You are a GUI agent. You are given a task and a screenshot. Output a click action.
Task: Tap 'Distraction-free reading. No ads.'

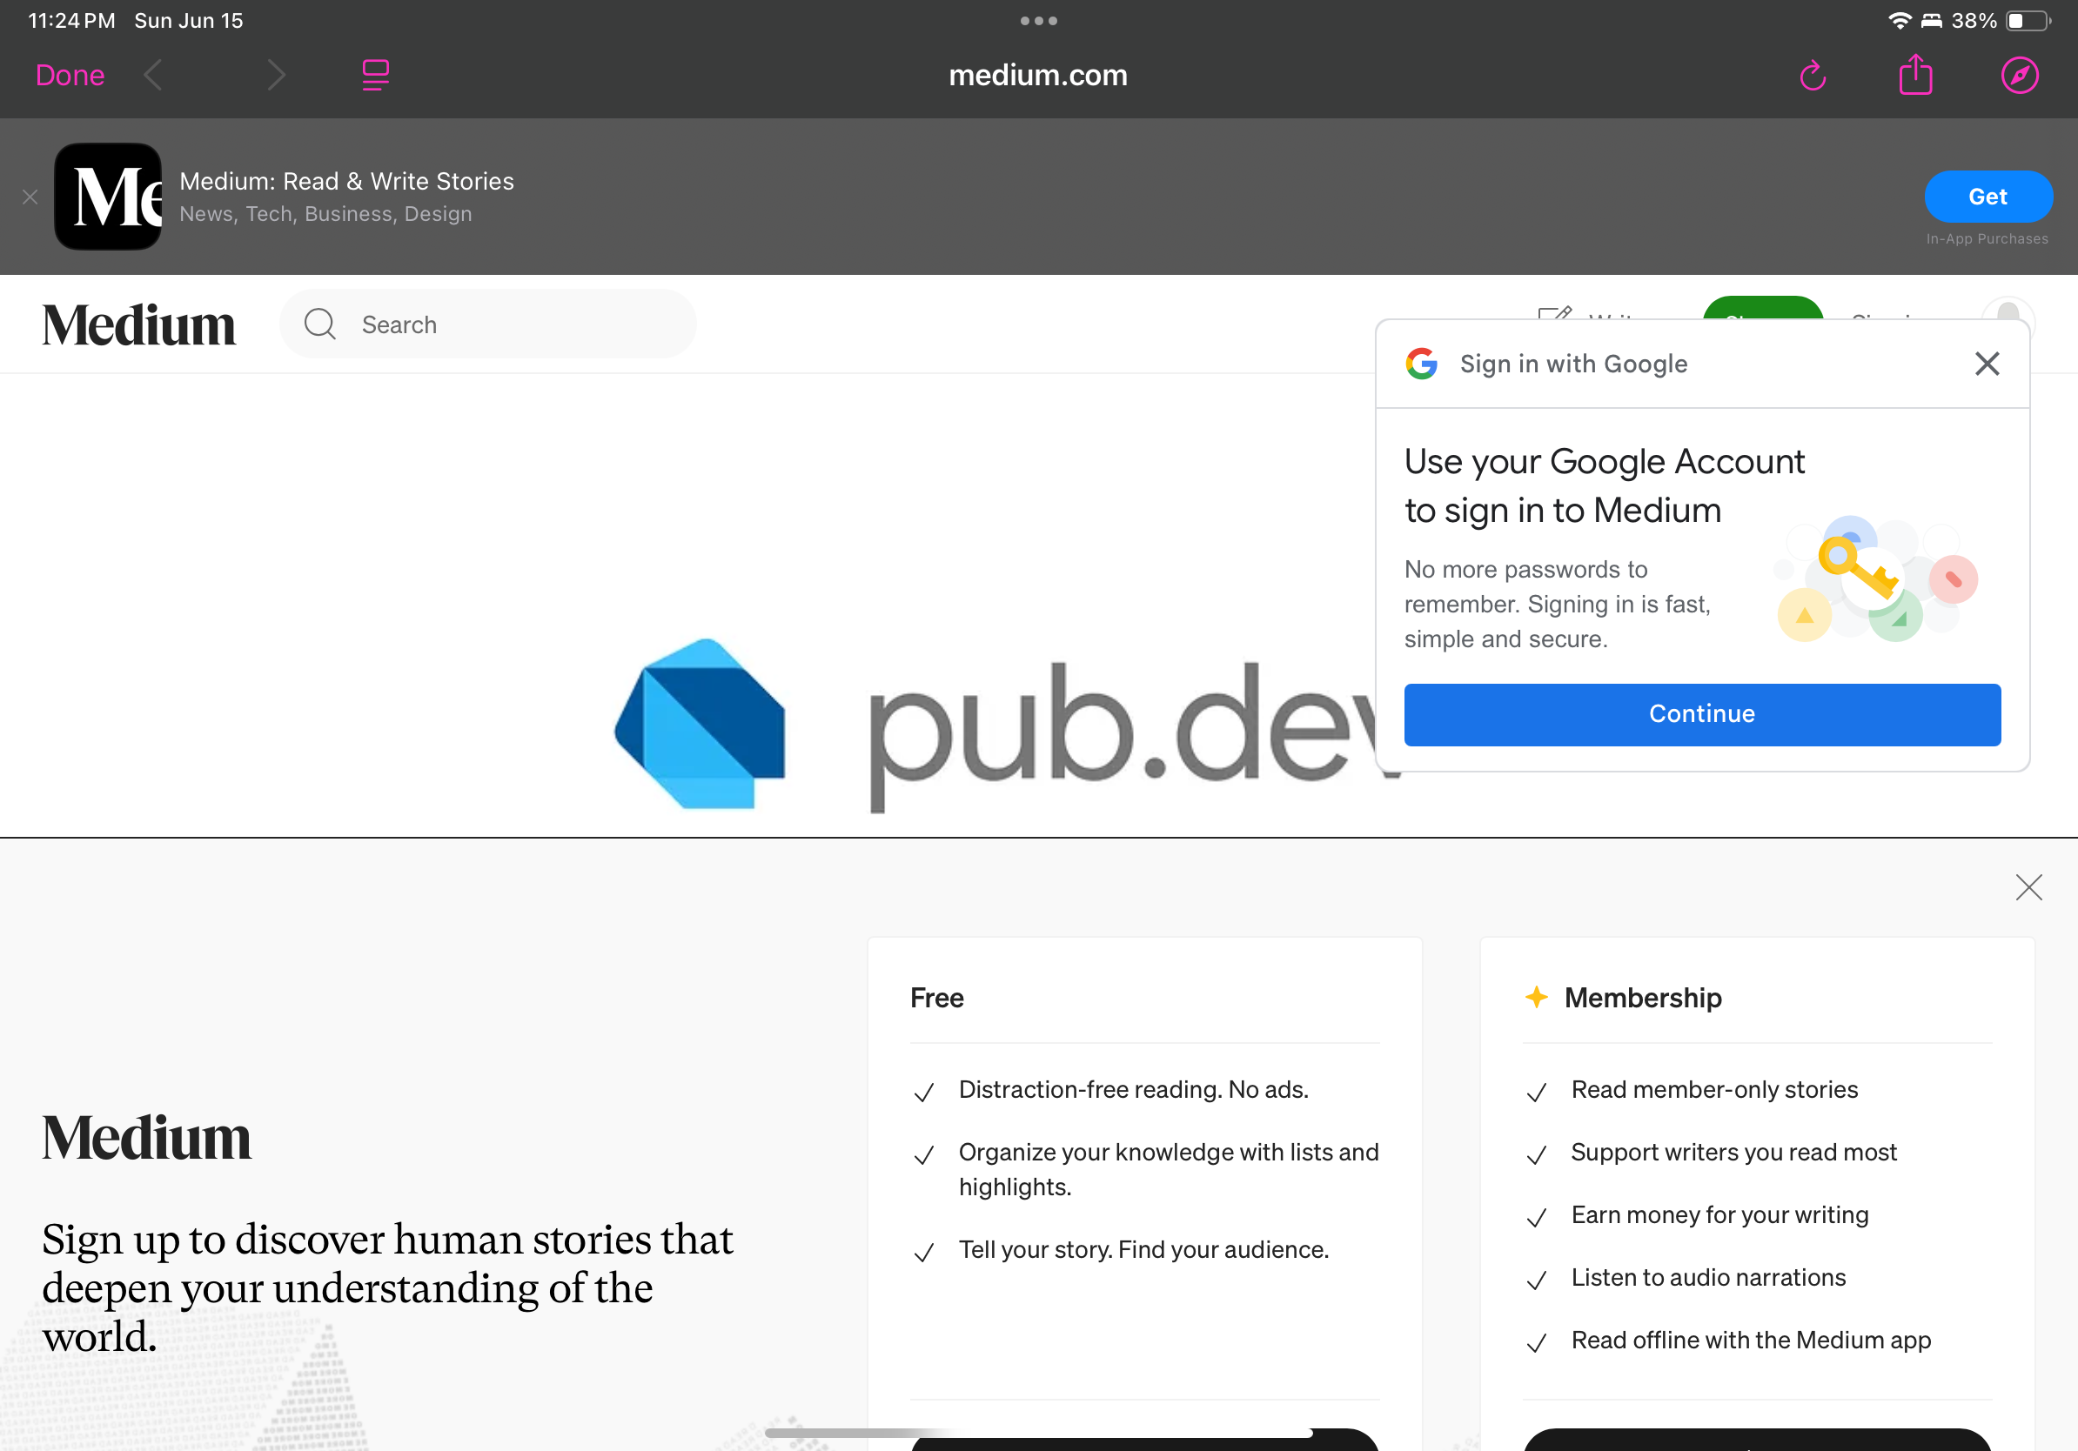1133,1090
